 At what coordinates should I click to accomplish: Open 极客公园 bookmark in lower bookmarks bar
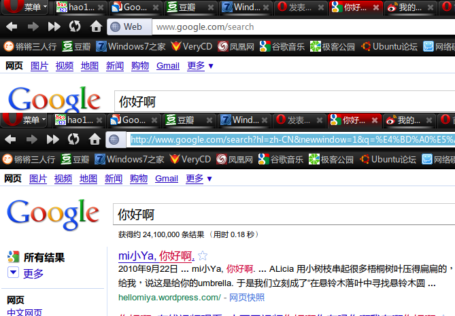point(331,159)
